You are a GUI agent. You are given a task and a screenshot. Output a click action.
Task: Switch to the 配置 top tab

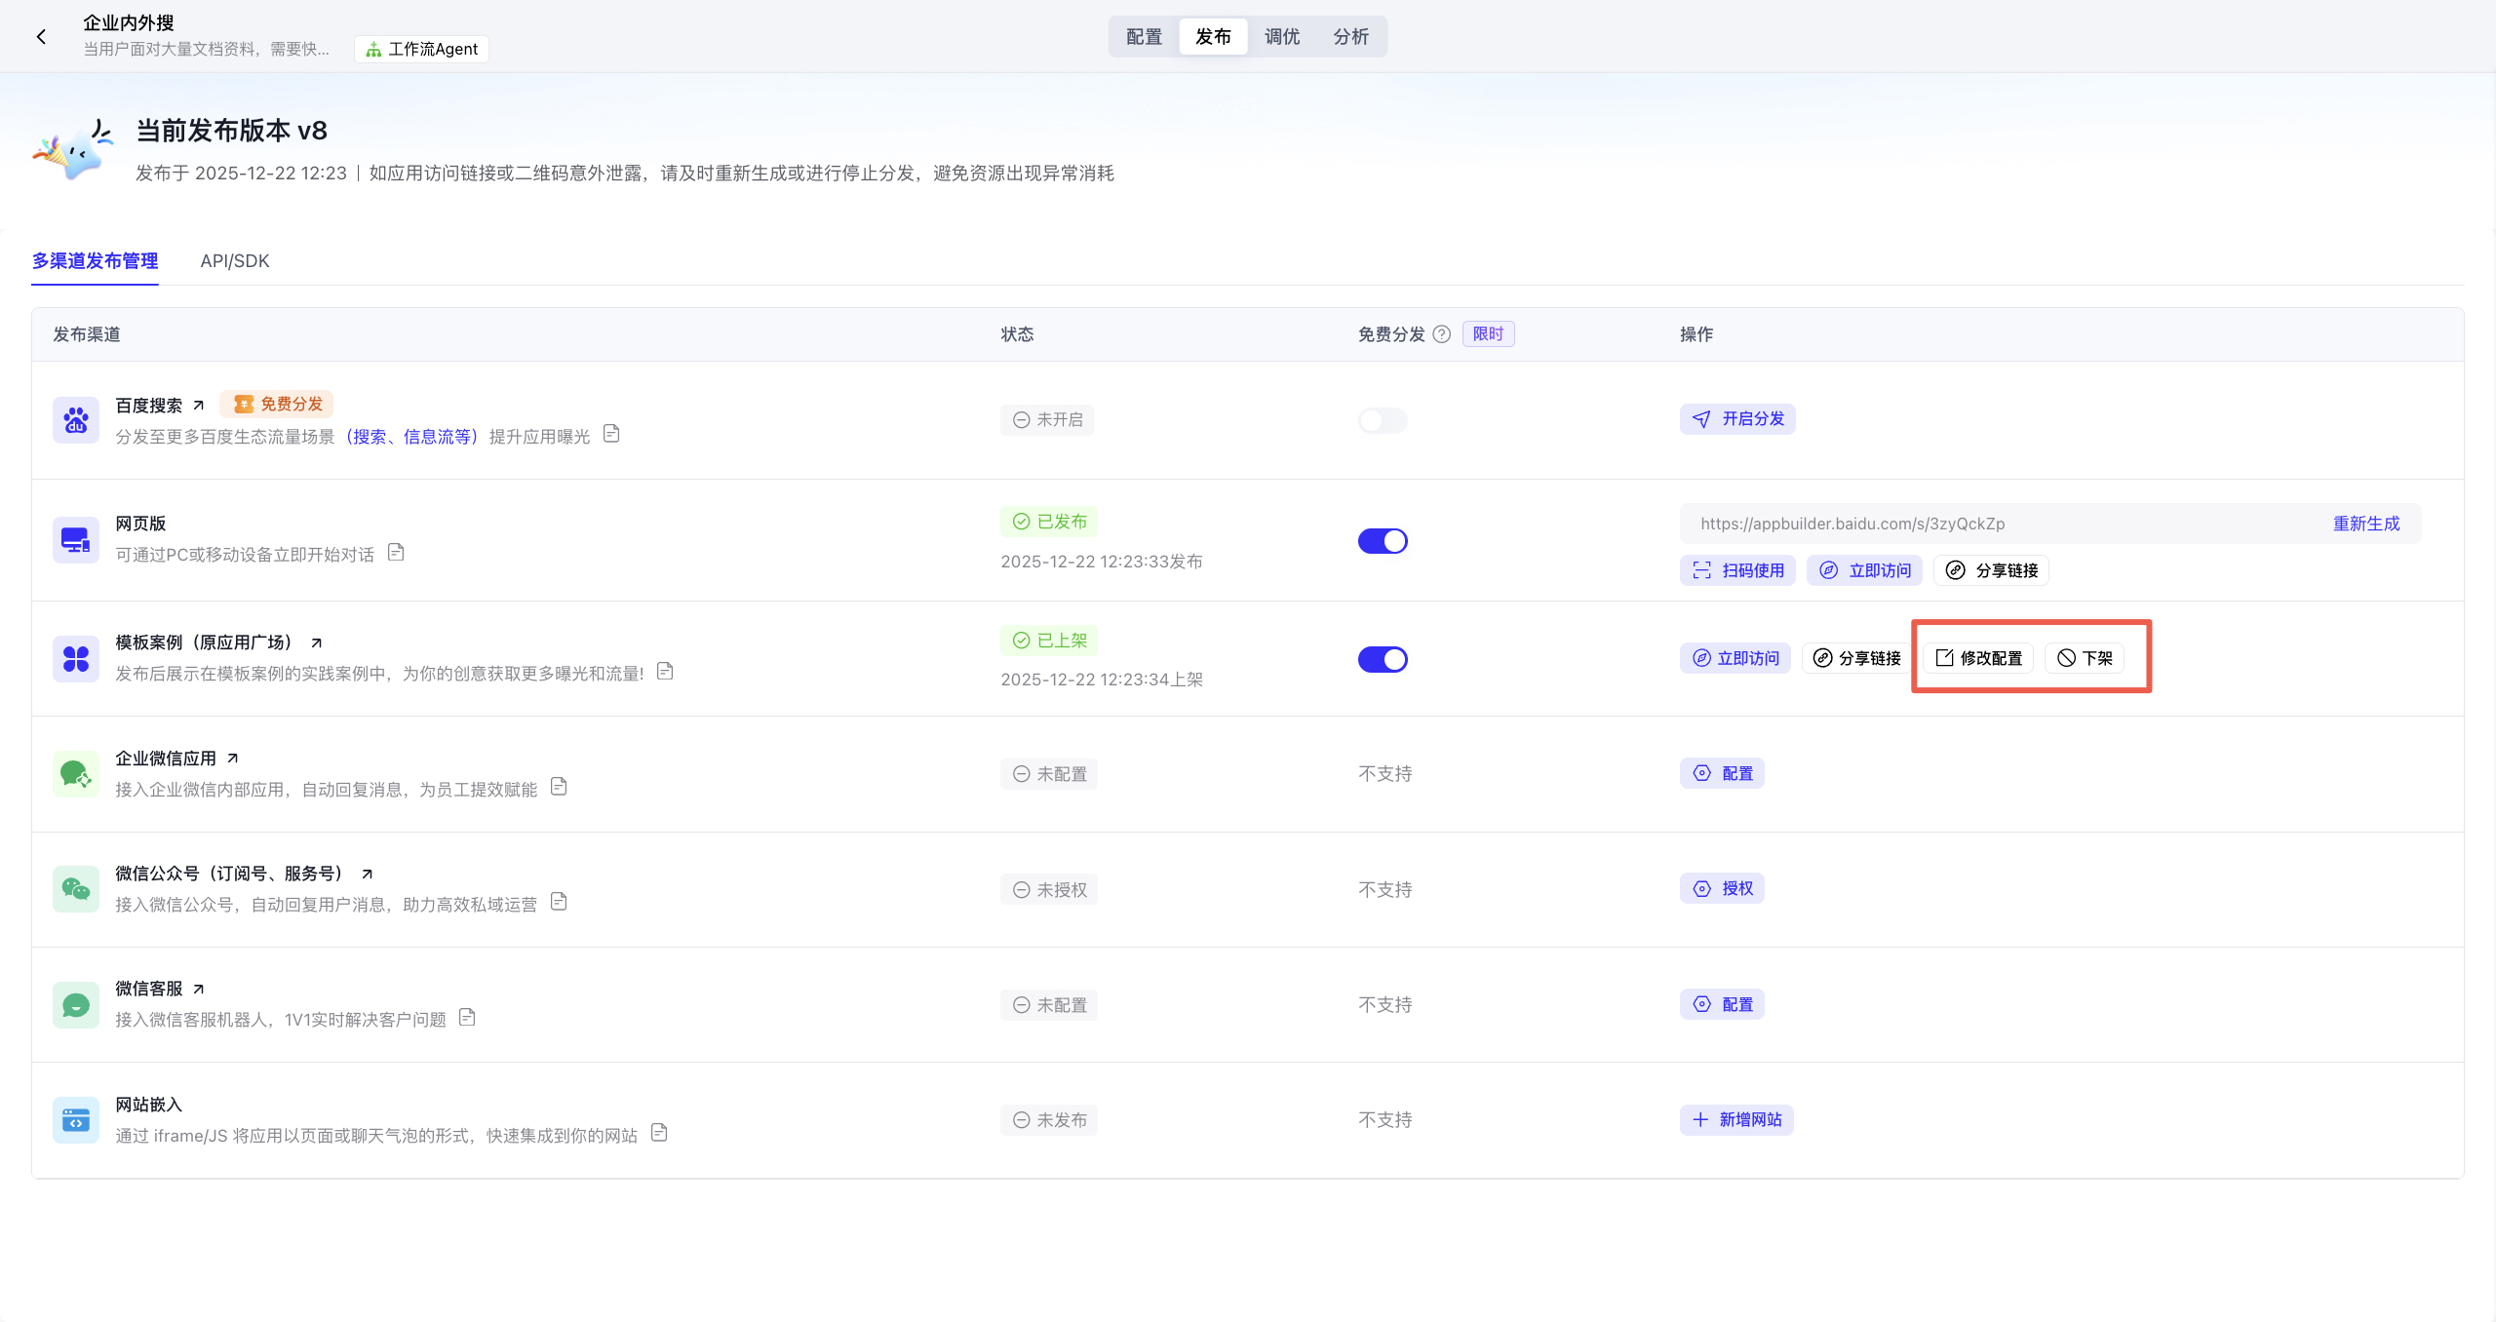coord(1144,37)
